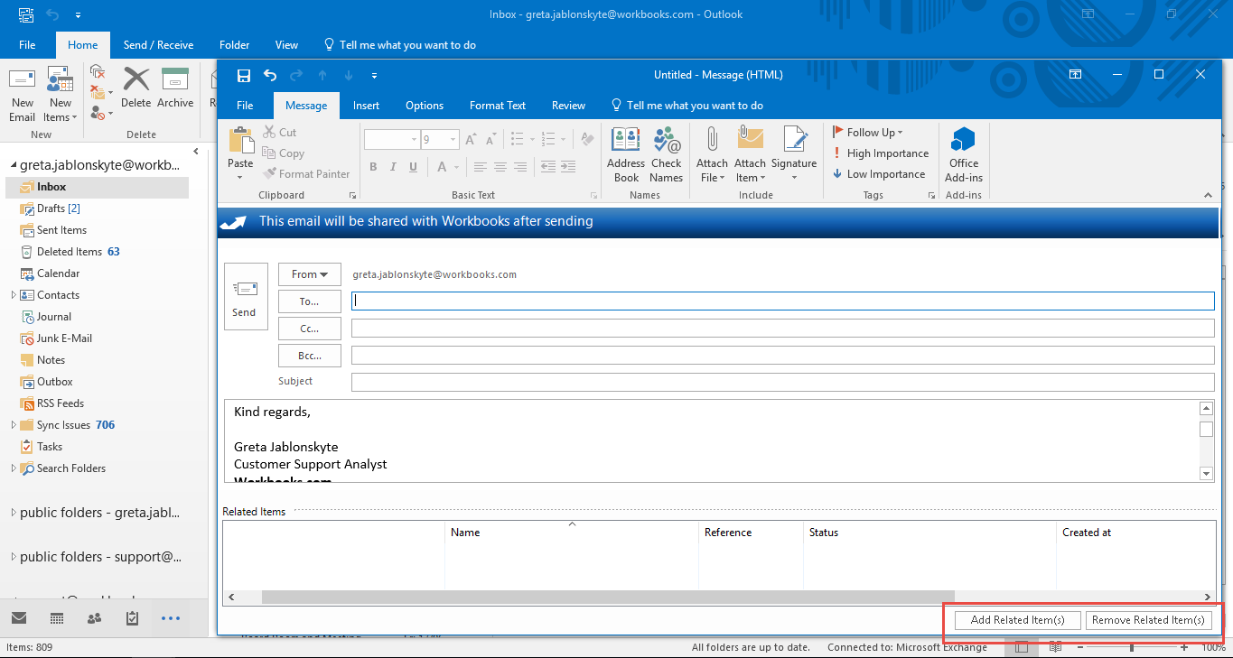
Task: Open the Format Text tab
Action: (498, 106)
